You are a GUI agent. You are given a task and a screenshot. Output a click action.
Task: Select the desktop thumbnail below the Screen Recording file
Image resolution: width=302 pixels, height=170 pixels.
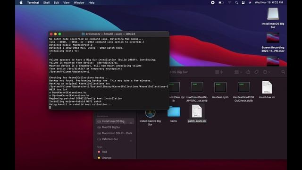[x=273, y=61]
